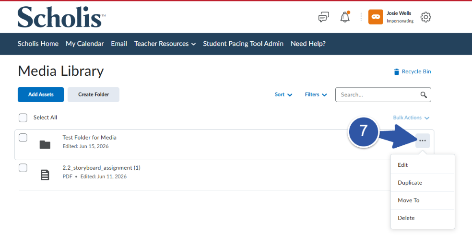Expand the Teacher Resources menu
This screenshot has height=246, width=472.
click(x=165, y=44)
